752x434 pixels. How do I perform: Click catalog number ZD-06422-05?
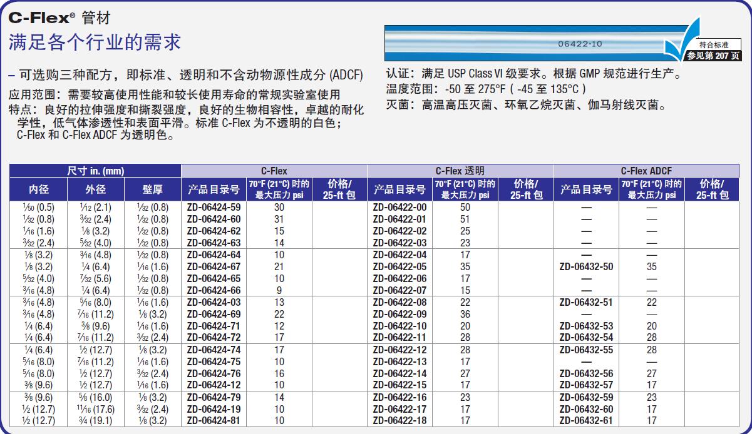[399, 266]
